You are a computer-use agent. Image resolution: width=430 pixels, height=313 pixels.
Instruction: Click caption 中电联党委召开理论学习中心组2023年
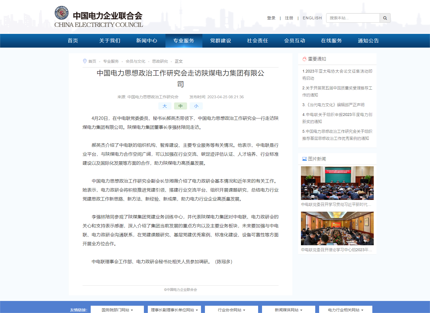pos(336,250)
